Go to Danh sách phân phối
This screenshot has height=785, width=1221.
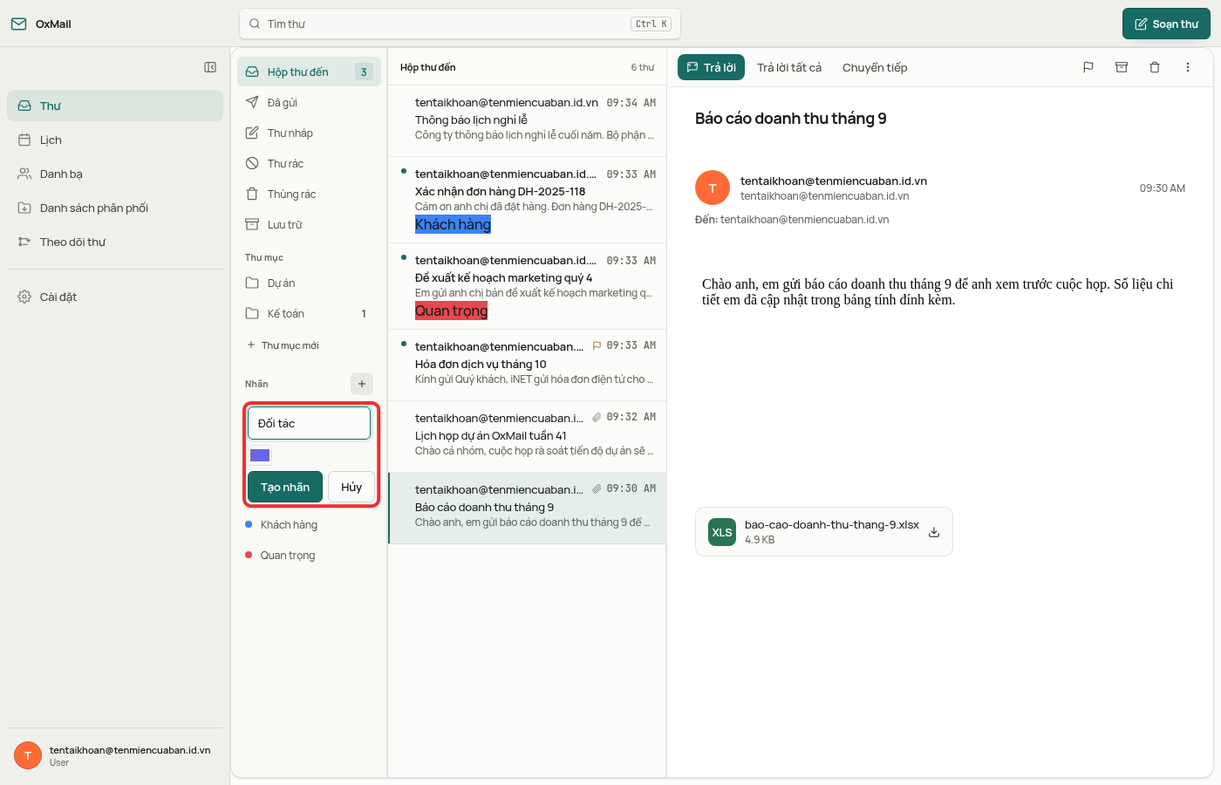pos(115,208)
